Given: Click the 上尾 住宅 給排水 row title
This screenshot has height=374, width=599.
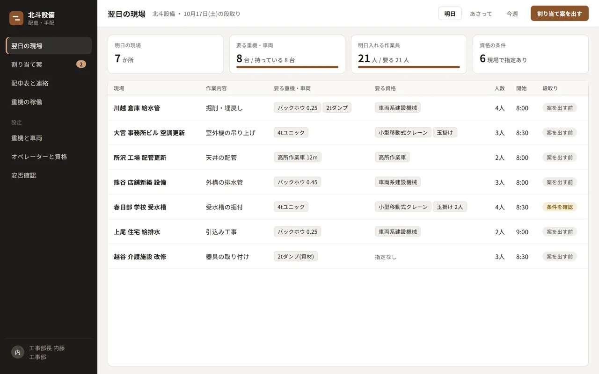Looking at the screenshot, I should [x=137, y=232].
